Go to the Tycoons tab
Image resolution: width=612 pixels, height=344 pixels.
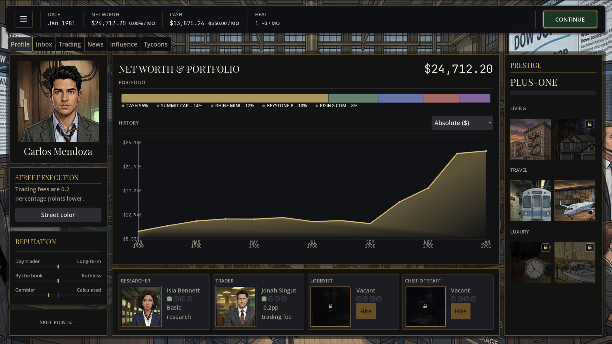[x=155, y=44]
